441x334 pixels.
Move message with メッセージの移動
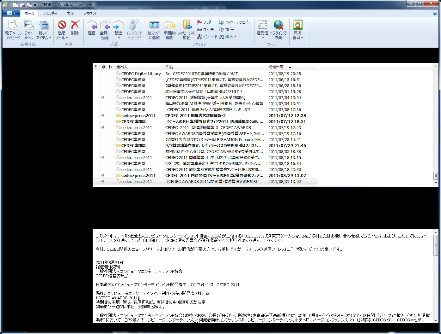pyautogui.click(x=187, y=30)
